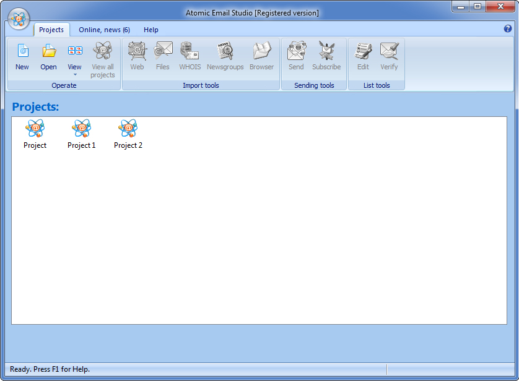Viewport: 519px width, 381px height.
Task: Select the Files import tool
Action: pyautogui.click(x=162, y=56)
